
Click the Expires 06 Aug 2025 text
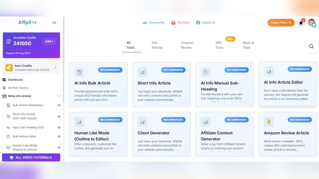click(x=18, y=53)
